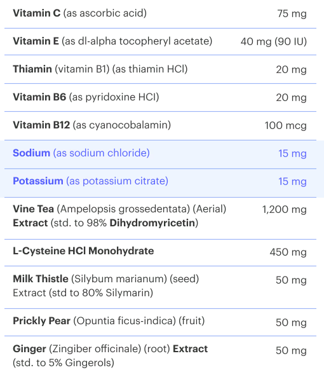Click the highlighted Sodium link

point(81,153)
